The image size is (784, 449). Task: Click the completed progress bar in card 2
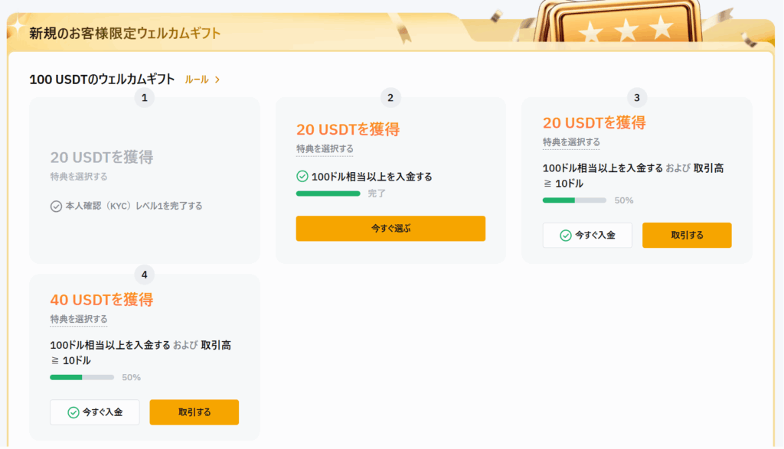[x=328, y=194]
